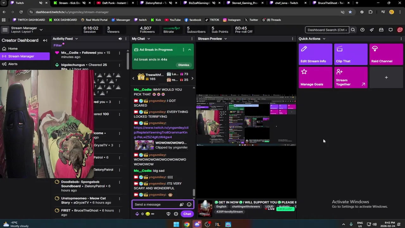Open Stream Preview panel three-dot options

pyautogui.click(x=292, y=39)
